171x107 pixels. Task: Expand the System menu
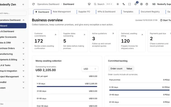coord(23,88)
